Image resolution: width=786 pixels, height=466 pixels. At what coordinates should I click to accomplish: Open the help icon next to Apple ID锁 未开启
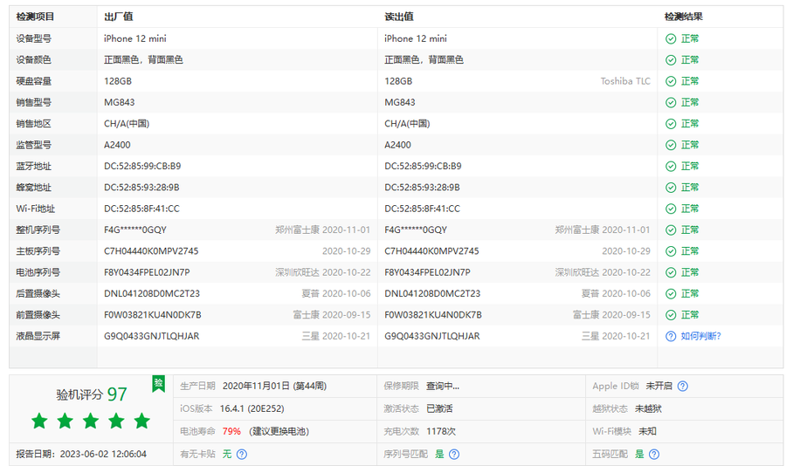(x=683, y=387)
